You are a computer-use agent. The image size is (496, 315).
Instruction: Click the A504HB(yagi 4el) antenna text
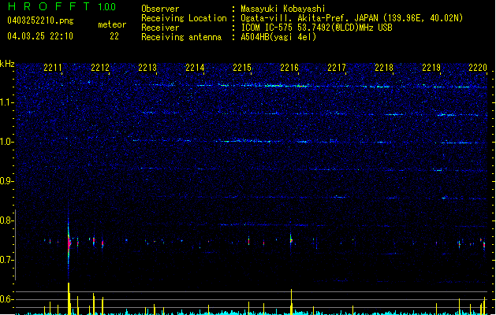[x=278, y=37]
